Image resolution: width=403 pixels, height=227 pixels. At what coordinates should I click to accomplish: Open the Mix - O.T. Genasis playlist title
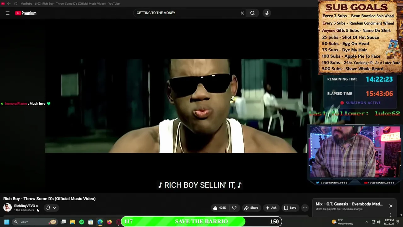pyautogui.click(x=349, y=204)
